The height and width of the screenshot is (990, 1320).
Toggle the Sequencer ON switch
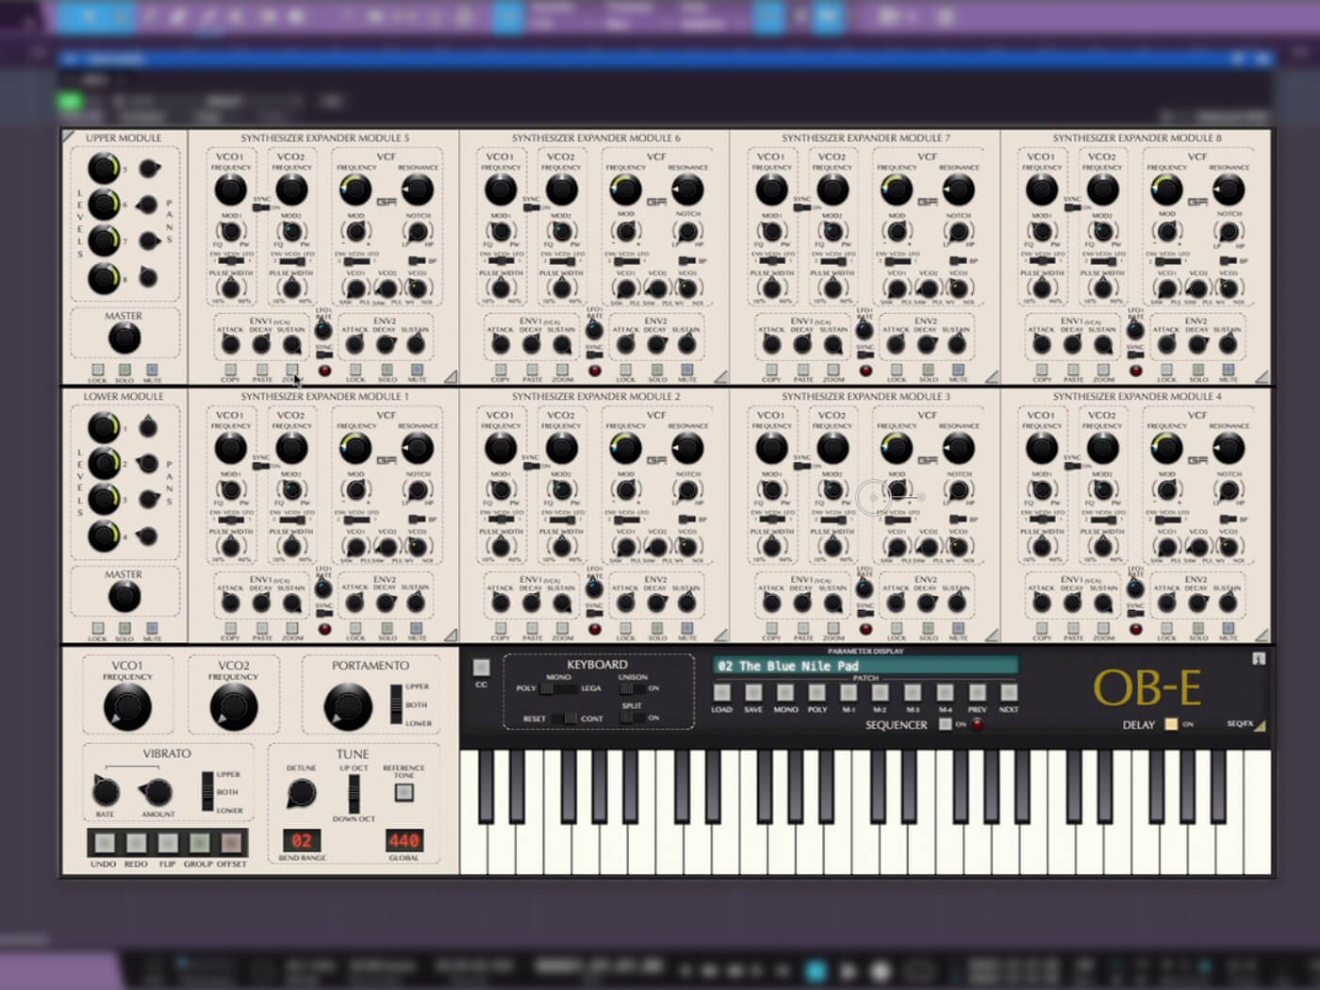[x=946, y=724]
